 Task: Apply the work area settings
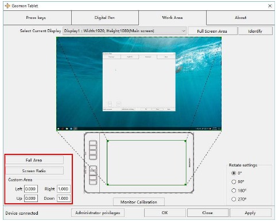click(x=250, y=213)
